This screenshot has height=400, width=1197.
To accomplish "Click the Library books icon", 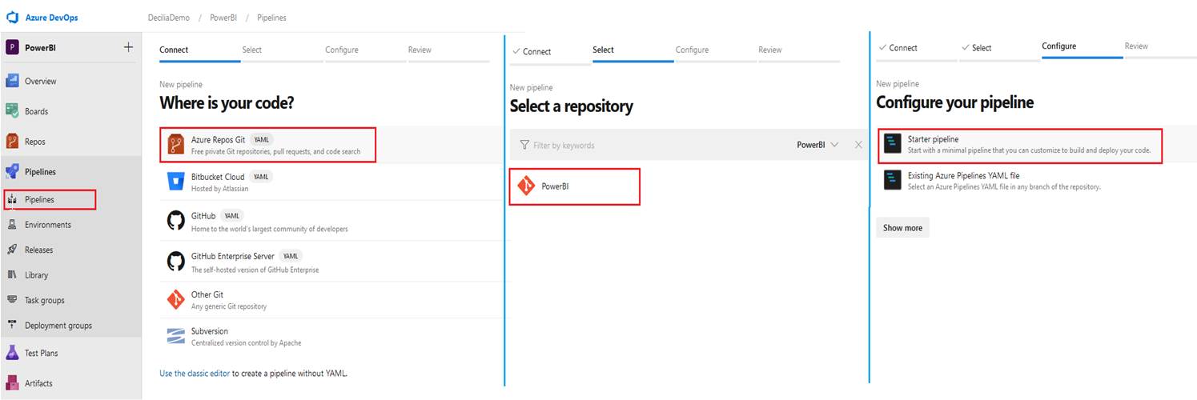I will tap(12, 274).
